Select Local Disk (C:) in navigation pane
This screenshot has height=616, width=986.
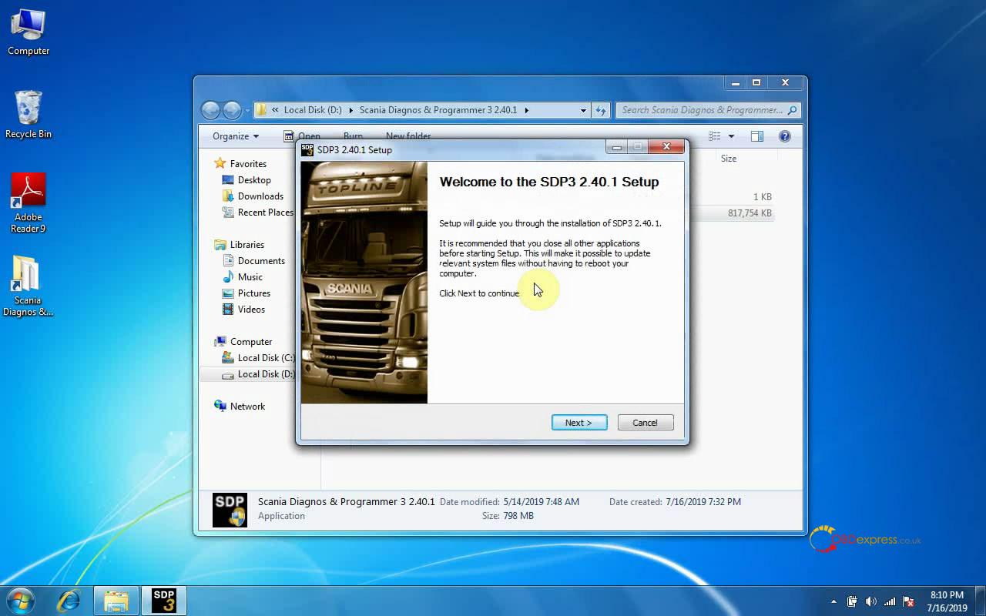click(x=266, y=358)
